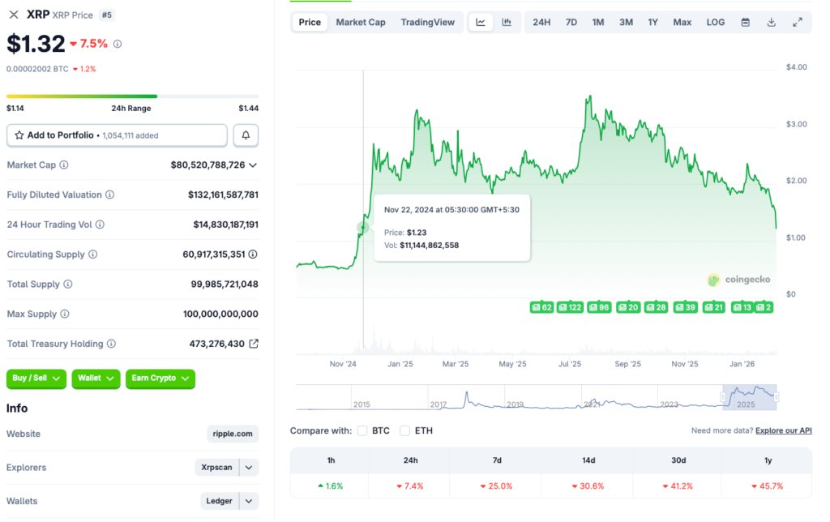Switch to candlestick chart view
The width and height of the screenshot is (830, 522).
point(507,22)
